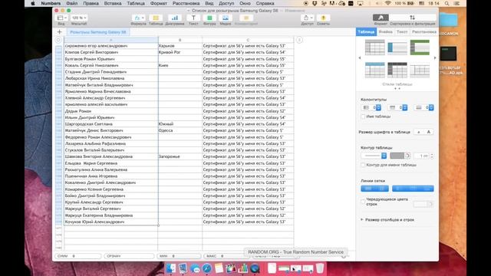Screen dimensions: 491x276
Task: Add a text box via Текст icon
Action: click(193, 18)
